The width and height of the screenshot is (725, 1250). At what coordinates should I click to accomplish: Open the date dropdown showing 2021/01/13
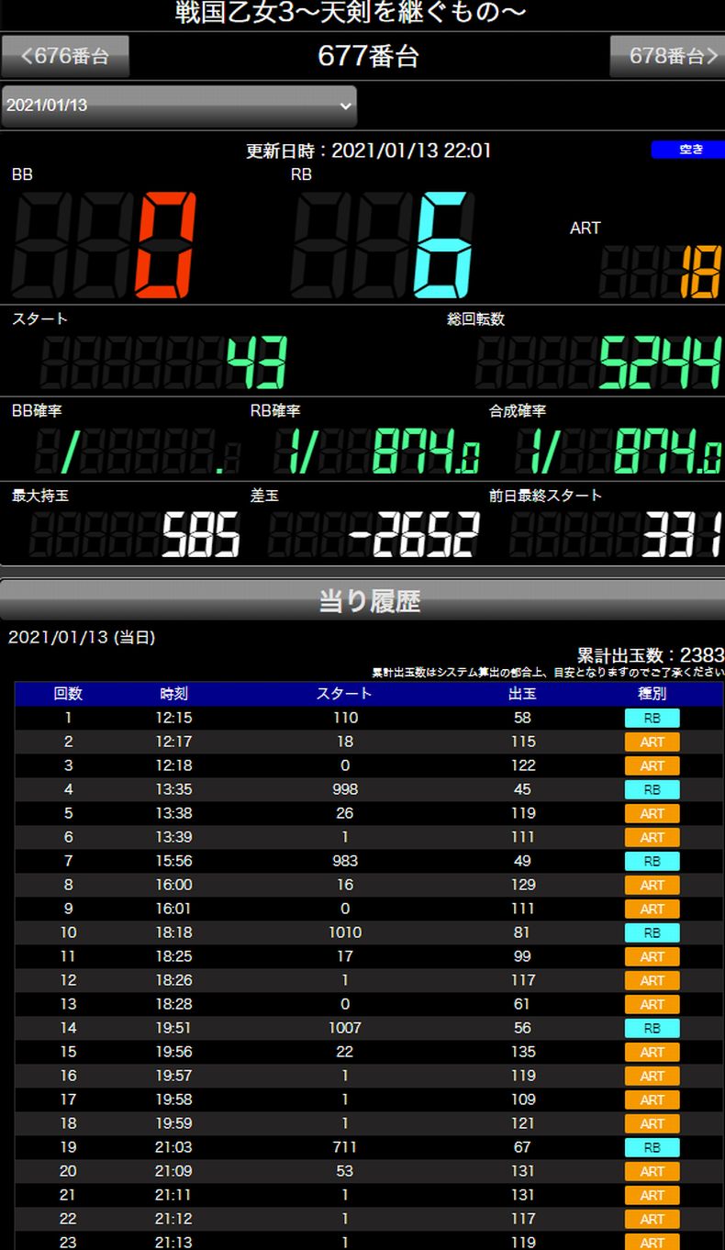179,106
